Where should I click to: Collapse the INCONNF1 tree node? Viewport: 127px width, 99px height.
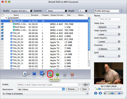[x=6, y=18]
